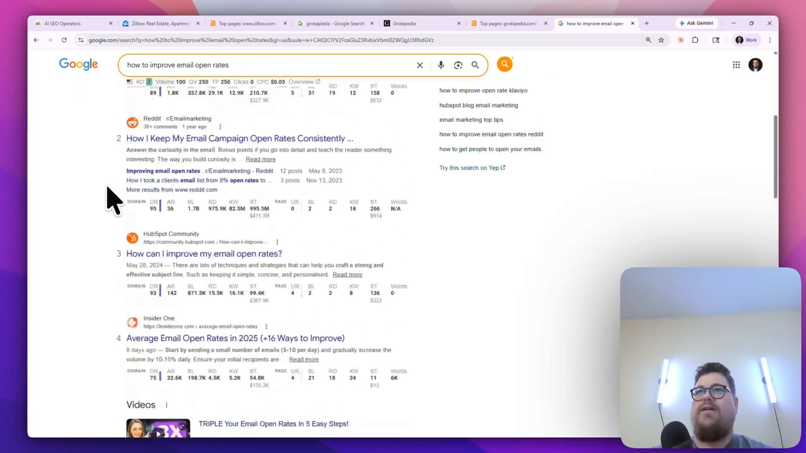This screenshot has width=806, height=453.
Task: Open the Google apps grid launcher
Action: (736, 64)
